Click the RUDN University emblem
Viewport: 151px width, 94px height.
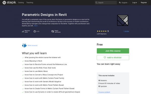tap(24, 45)
